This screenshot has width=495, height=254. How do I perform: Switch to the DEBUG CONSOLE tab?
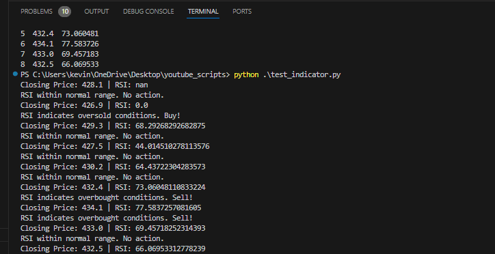(x=148, y=12)
